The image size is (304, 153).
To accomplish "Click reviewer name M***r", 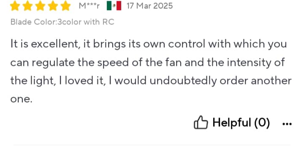I will coord(89,5).
